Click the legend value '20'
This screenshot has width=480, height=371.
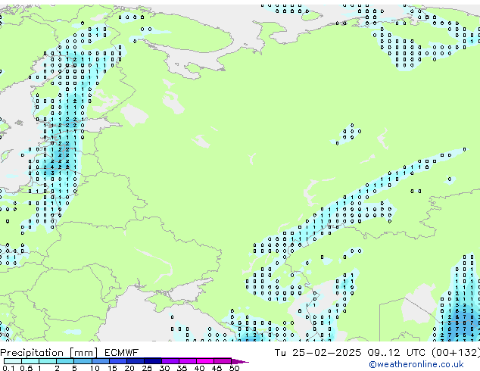coord(129,368)
